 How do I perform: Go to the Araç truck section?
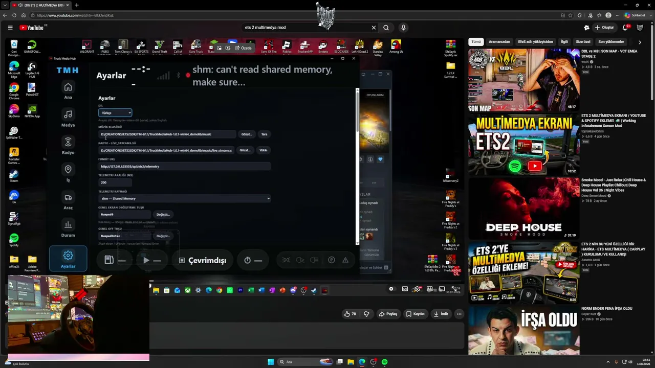68,201
